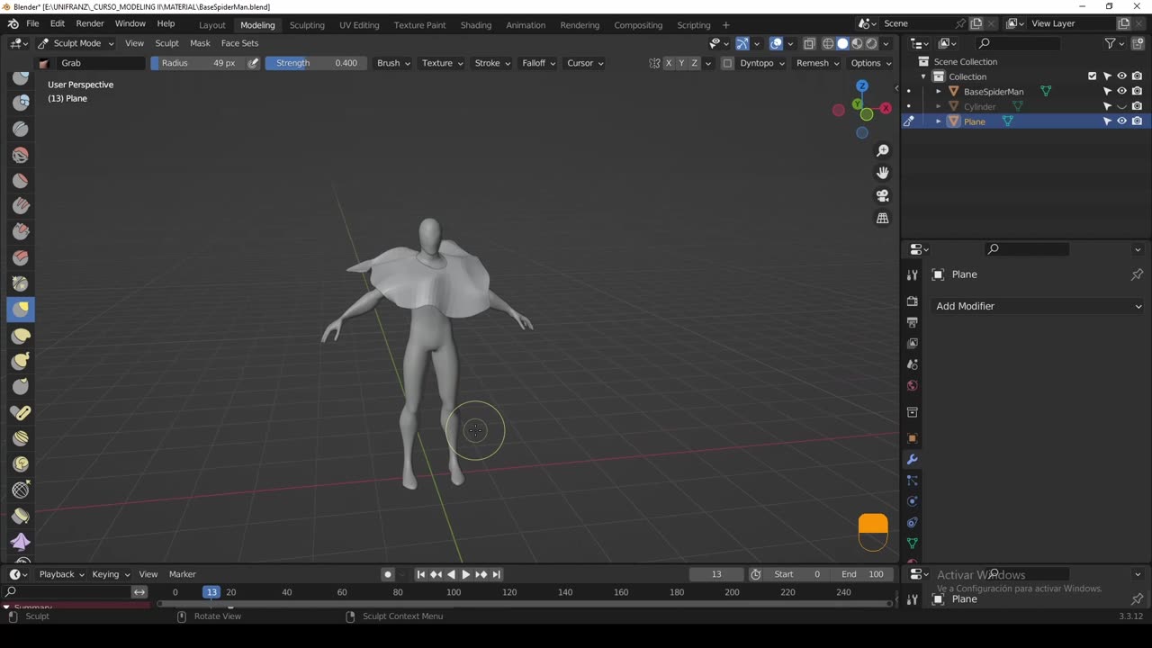
Task: Open the timeline Marker menu
Action: 183,574
